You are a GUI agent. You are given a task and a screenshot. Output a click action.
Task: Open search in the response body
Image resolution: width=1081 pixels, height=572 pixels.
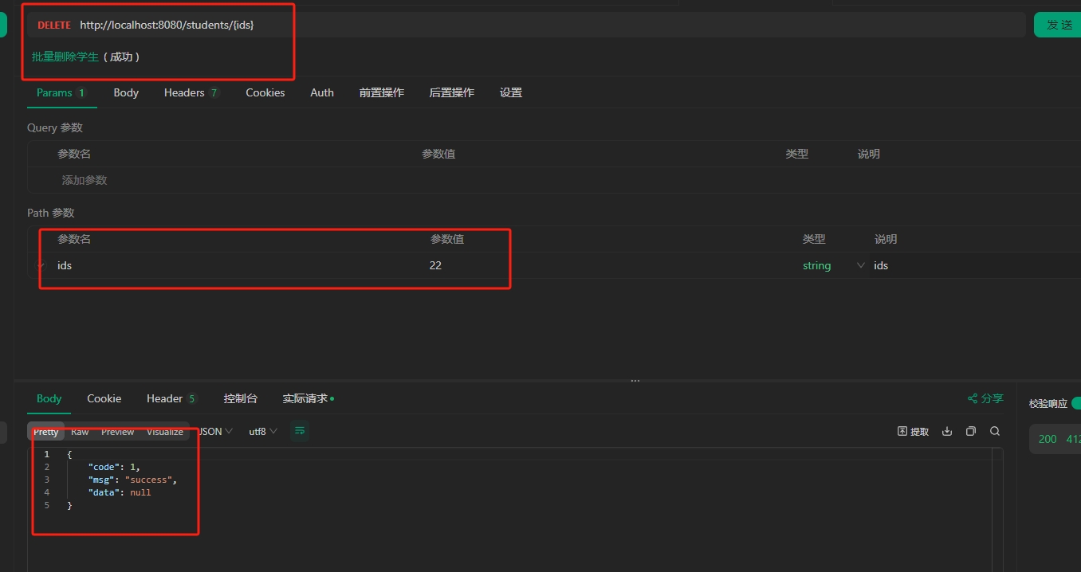tap(995, 431)
